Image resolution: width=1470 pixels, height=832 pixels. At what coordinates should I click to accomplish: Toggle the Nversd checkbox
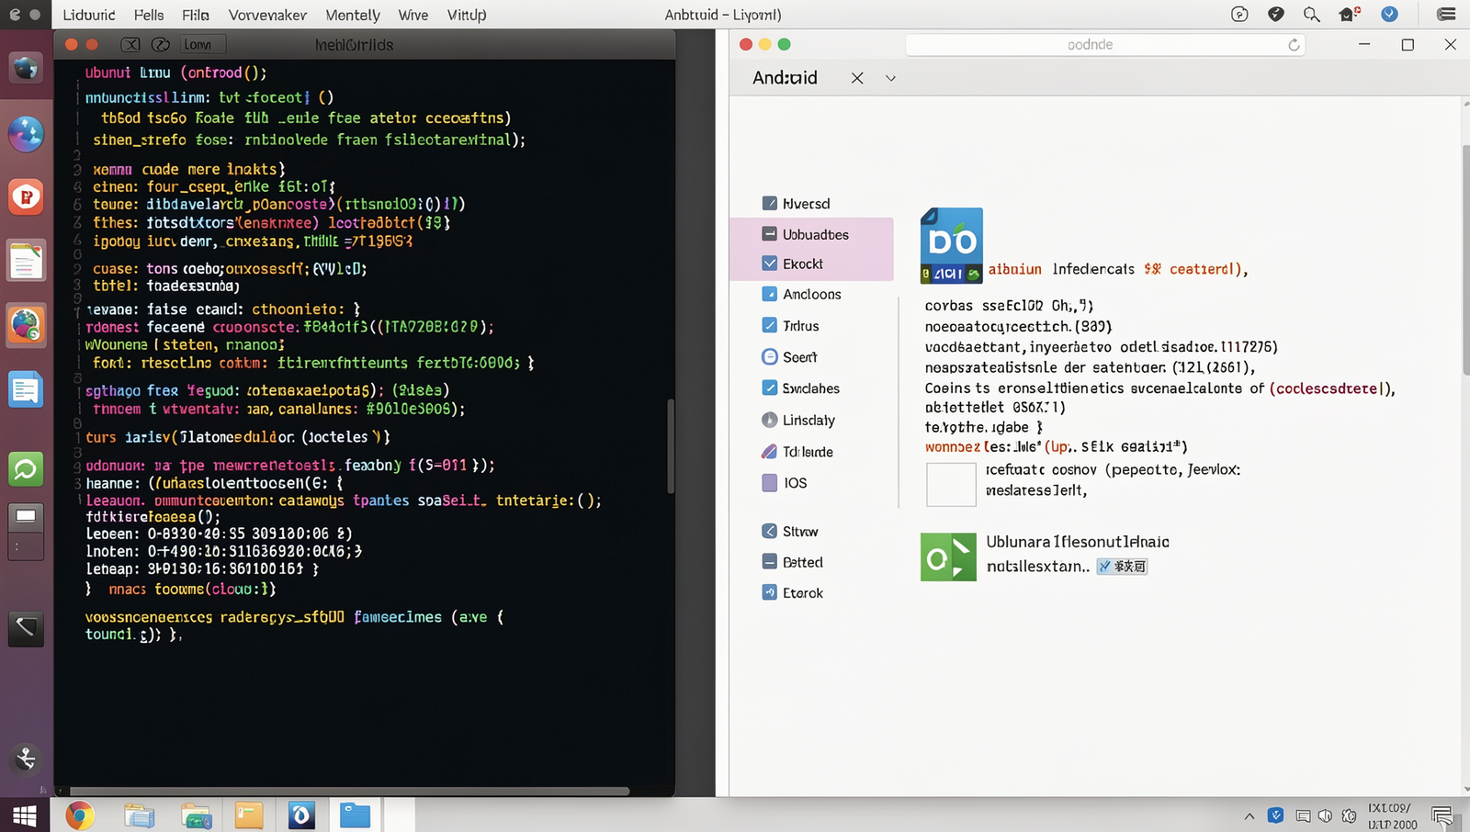coord(770,203)
